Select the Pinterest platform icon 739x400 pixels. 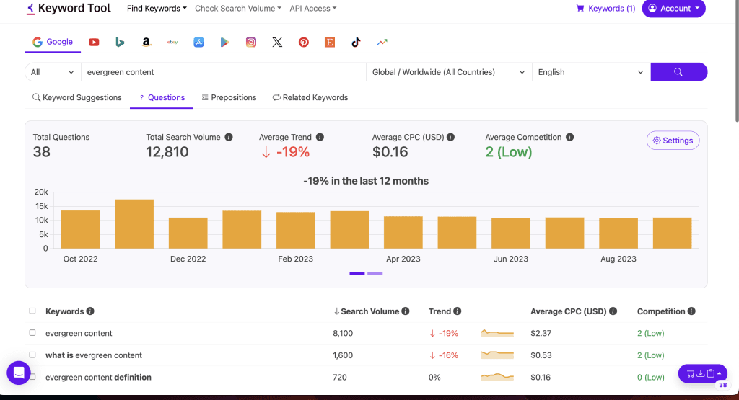[x=304, y=43]
